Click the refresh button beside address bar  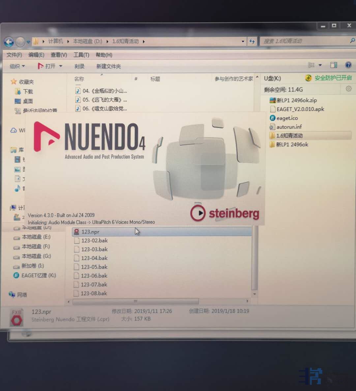point(252,41)
